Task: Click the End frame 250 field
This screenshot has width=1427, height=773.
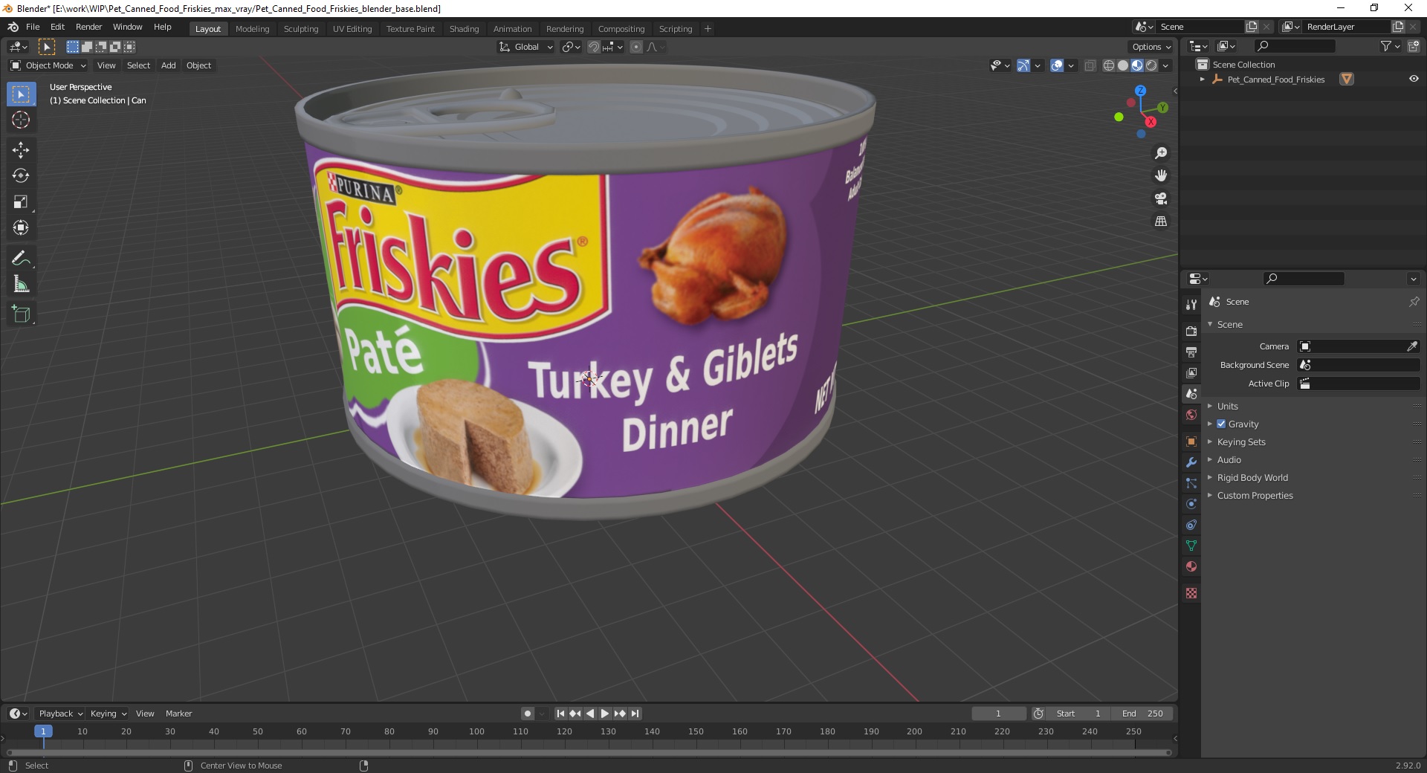Action: [1142, 714]
